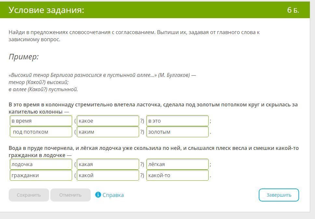Click the Отменить button
Image resolution: width=315 pixels, height=219 pixels.
pos(70,195)
